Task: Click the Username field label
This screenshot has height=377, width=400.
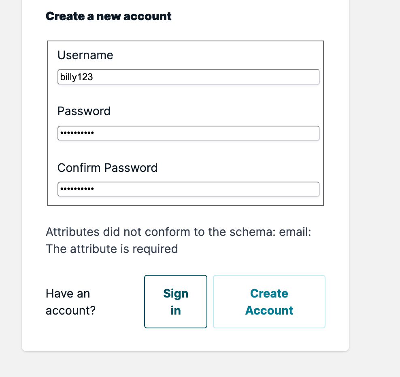Action: click(x=85, y=55)
